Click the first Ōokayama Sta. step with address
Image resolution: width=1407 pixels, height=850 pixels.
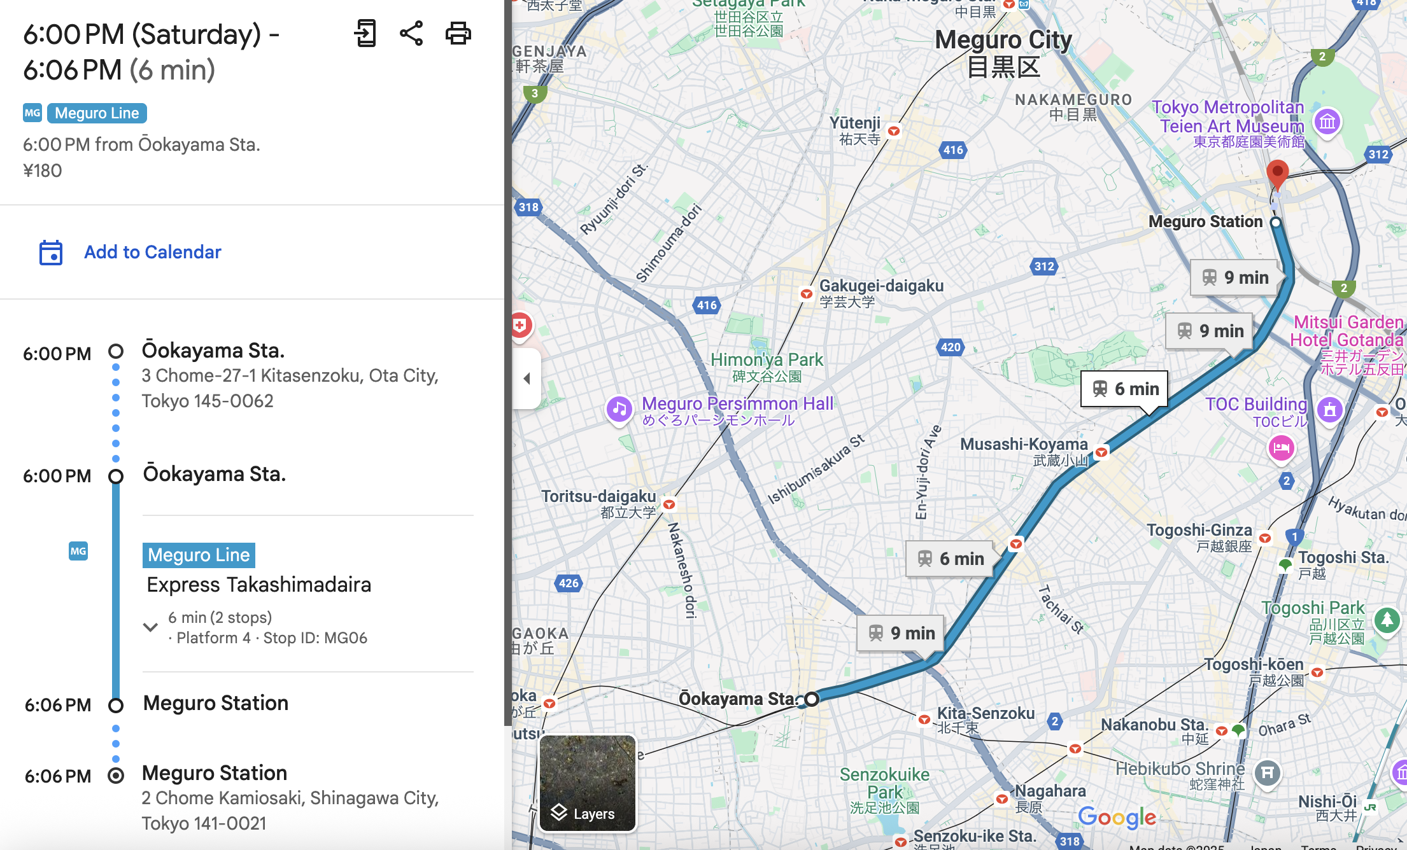point(290,376)
